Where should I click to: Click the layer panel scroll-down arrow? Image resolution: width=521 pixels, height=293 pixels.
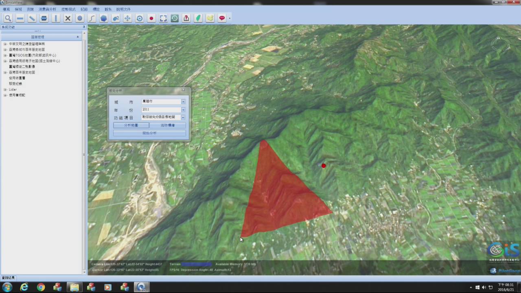coord(84,272)
